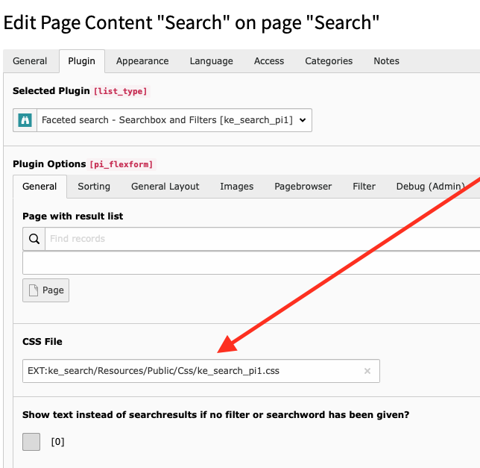Select the Pagebrowser tab

point(303,187)
